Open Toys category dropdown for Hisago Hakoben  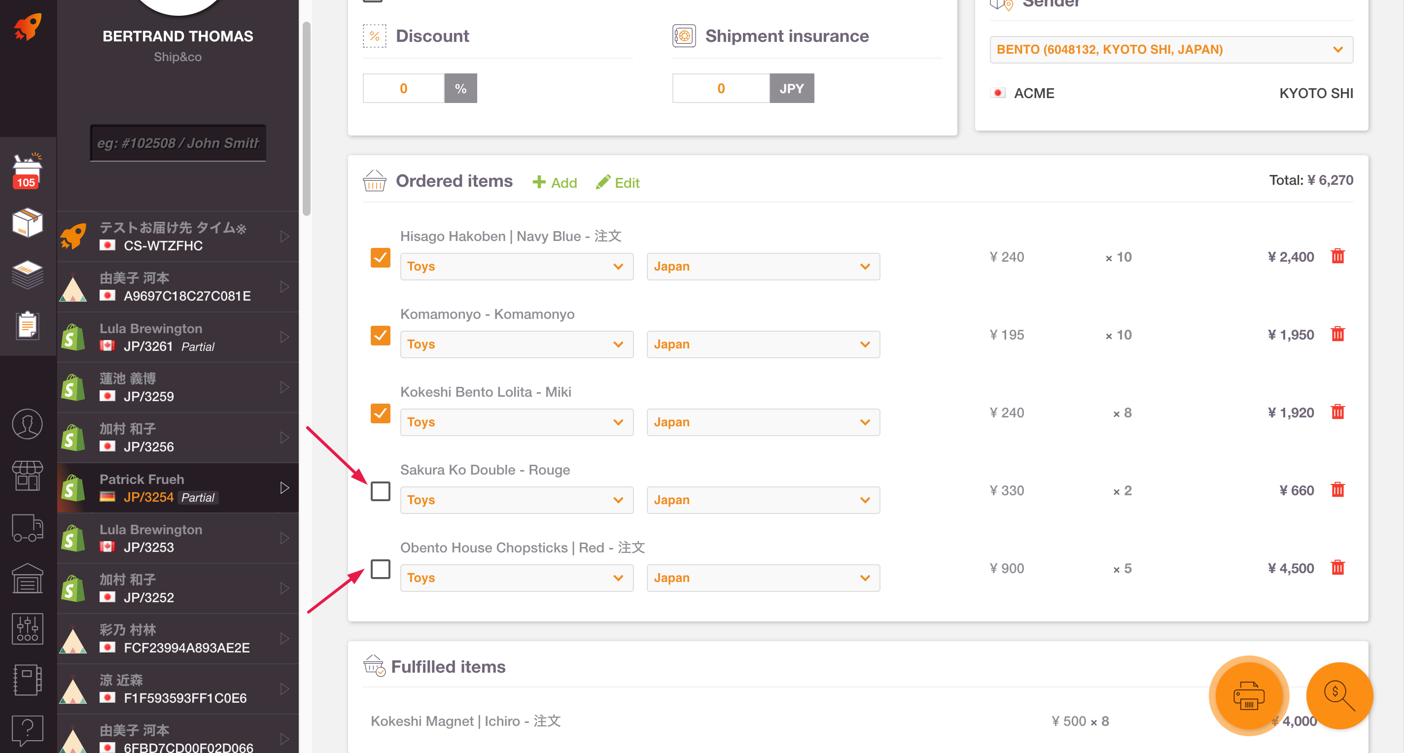[x=517, y=267]
